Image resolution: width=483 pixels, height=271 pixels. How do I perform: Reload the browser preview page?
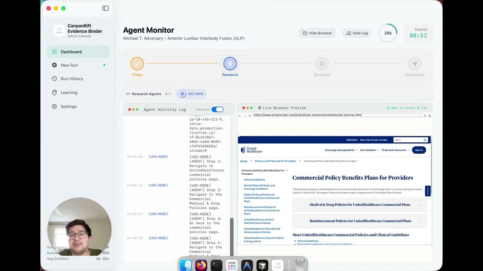point(249,116)
